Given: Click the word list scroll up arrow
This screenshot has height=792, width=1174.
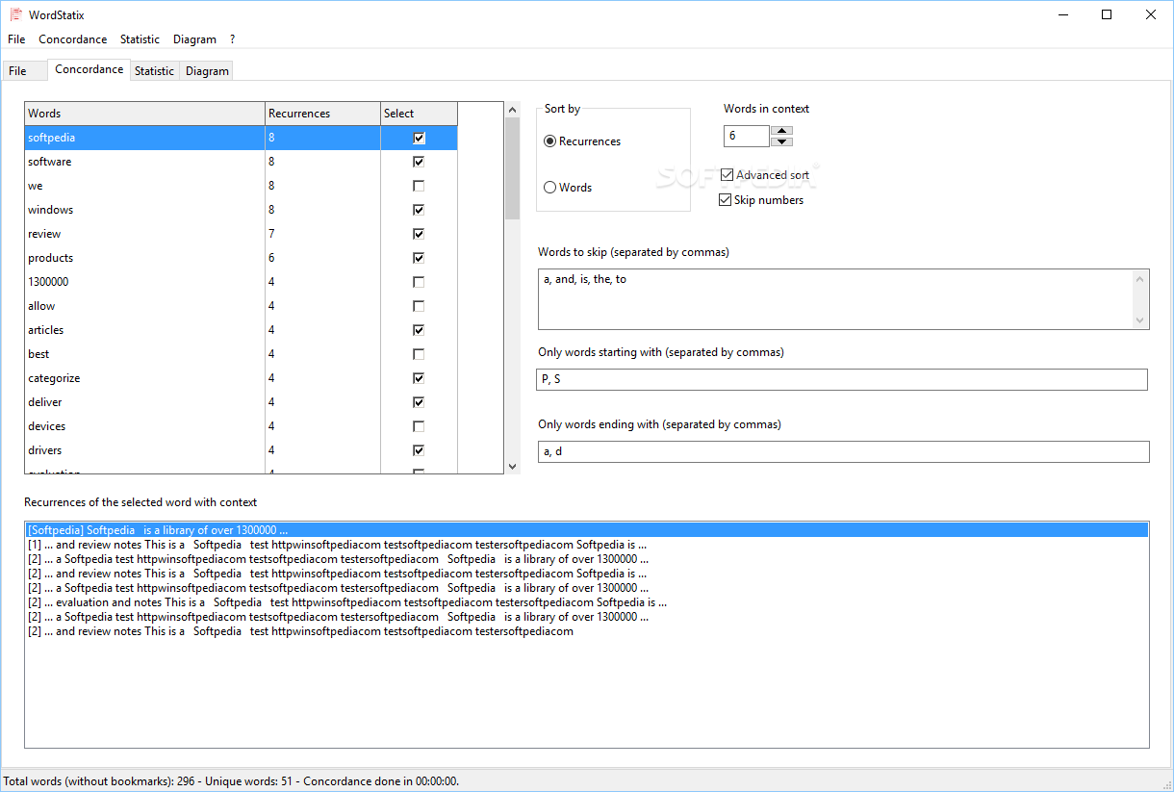Looking at the screenshot, I should click(x=512, y=110).
